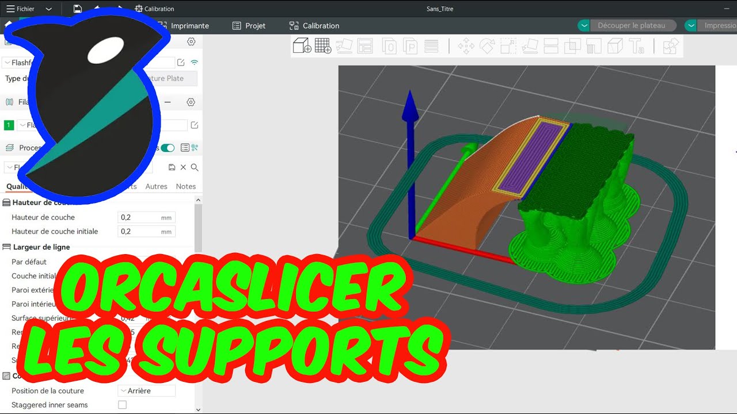Open the filament preset dropdown
The image size is (737, 414).
click(102, 125)
